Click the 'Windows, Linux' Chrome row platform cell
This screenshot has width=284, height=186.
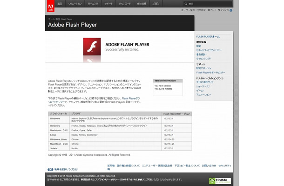coord(58,139)
